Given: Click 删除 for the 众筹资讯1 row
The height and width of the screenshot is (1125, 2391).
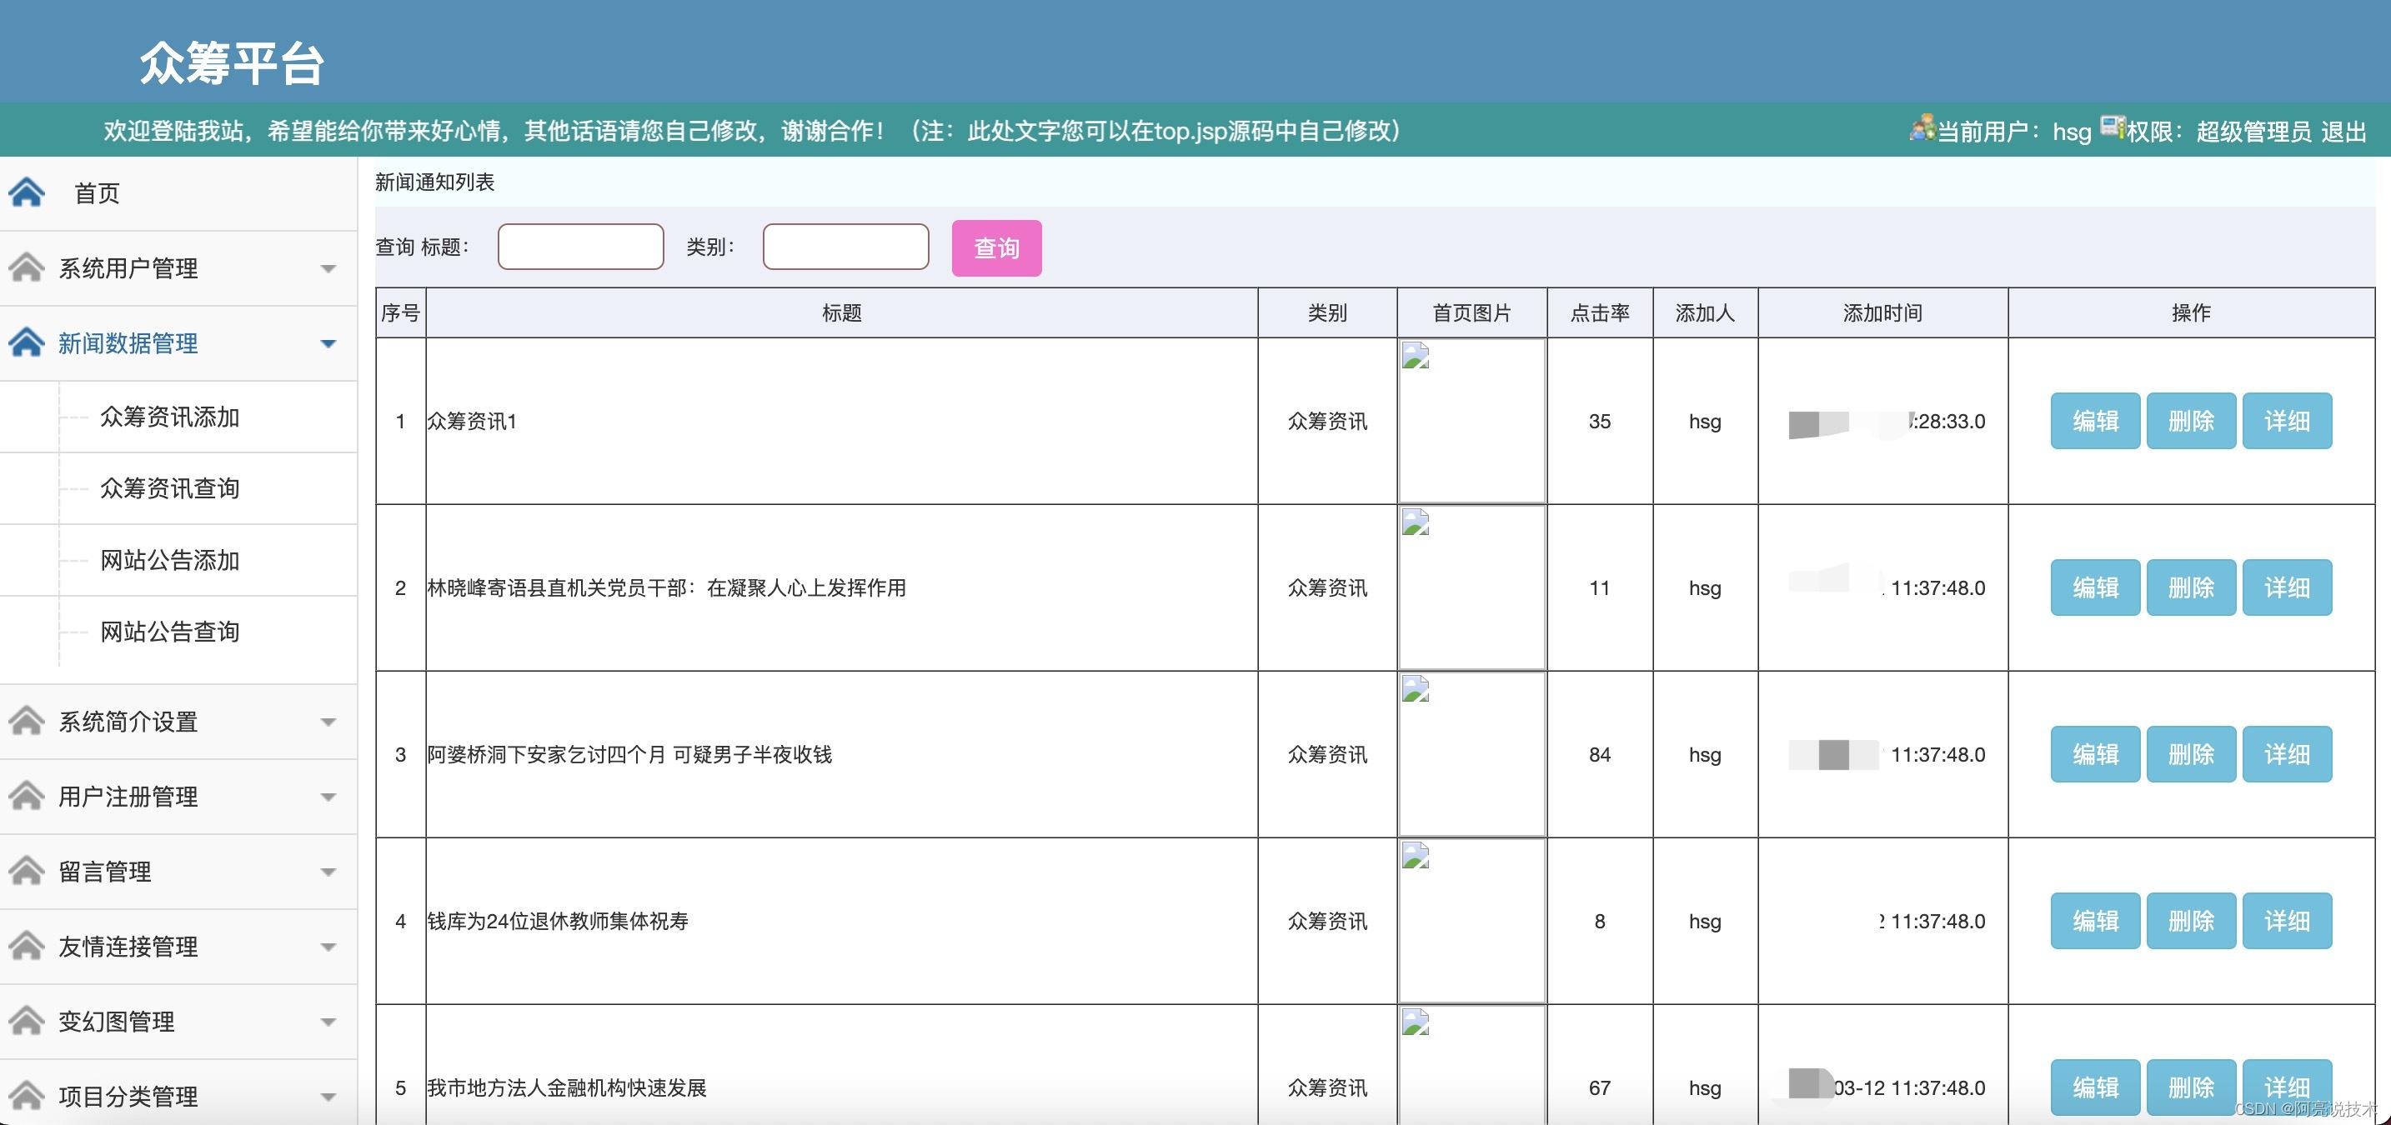Looking at the screenshot, I should click(x=2191, y=421).
